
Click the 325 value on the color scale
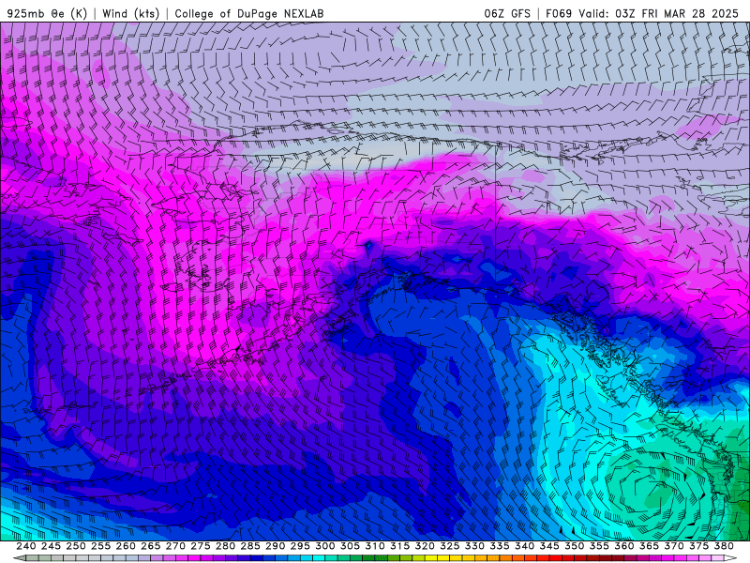(x=449, y=546)
